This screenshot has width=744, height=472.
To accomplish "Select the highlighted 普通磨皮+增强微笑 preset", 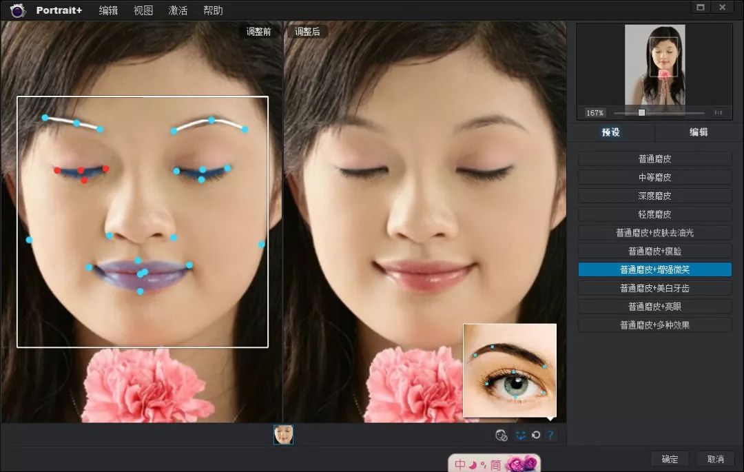I will 655,269.
